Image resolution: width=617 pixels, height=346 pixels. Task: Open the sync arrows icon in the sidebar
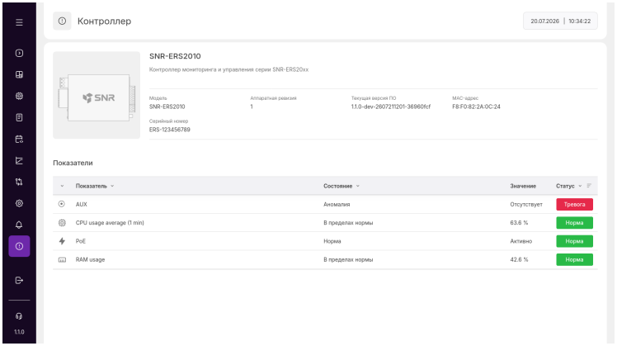coord(19,182)
